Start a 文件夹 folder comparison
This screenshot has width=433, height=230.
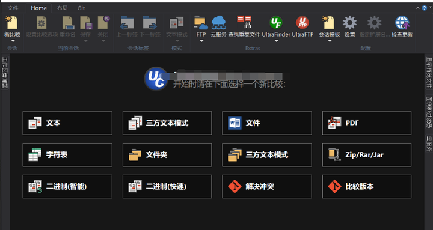[x=167, y=155]
